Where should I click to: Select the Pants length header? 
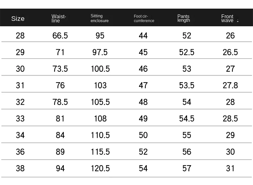[184, 18]
